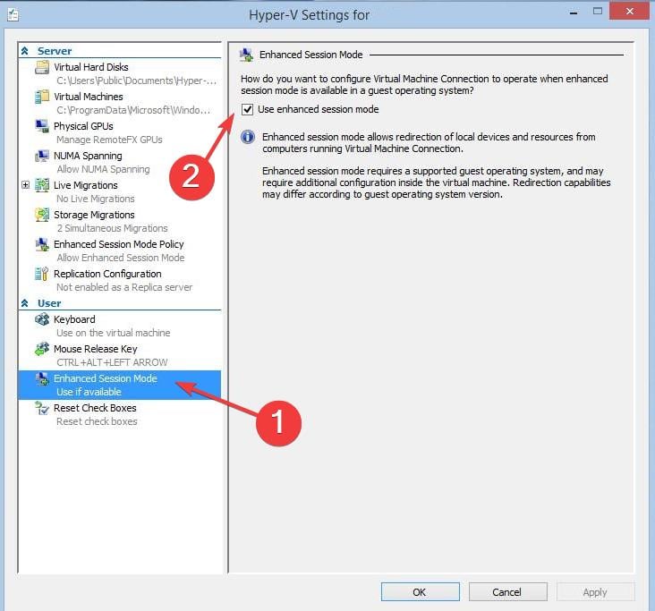The width and height of the screenshot is (655, 611).
Task: Open Physical GPUs settings
Action: tap(83, 126)
